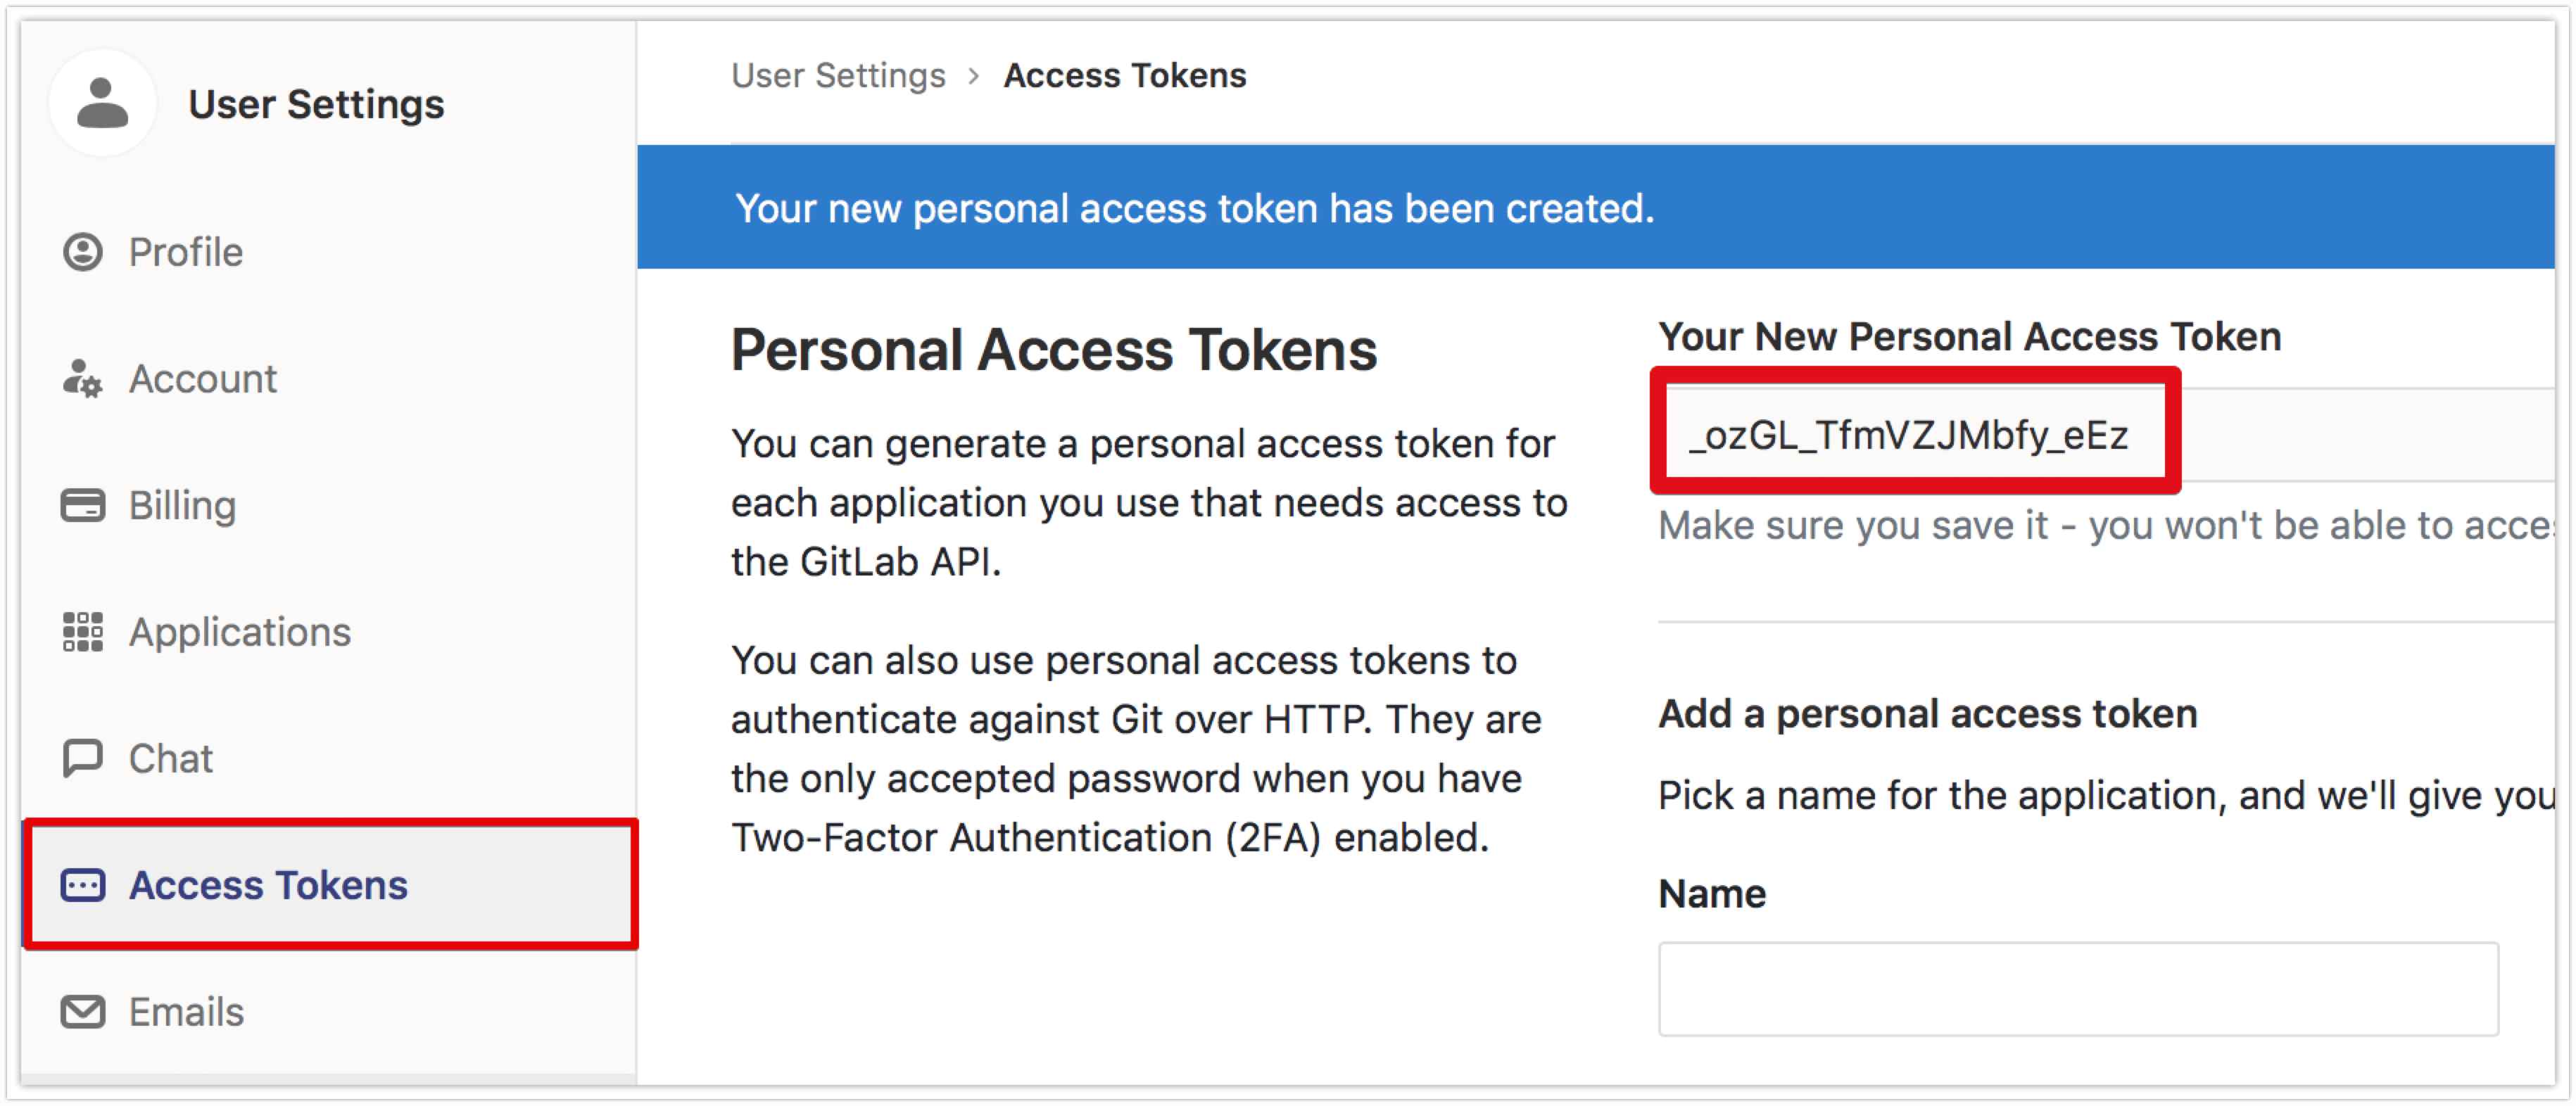Open the Profile settings page
The height and width of the screenshot is (1106, 2576).
[x=186, y=252]
